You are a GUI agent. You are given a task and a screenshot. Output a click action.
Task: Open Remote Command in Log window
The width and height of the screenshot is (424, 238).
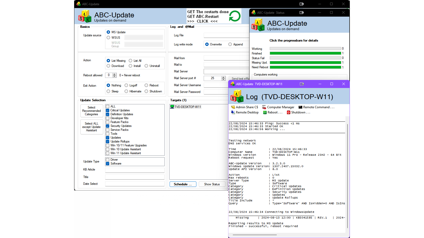tap(316, 107)
